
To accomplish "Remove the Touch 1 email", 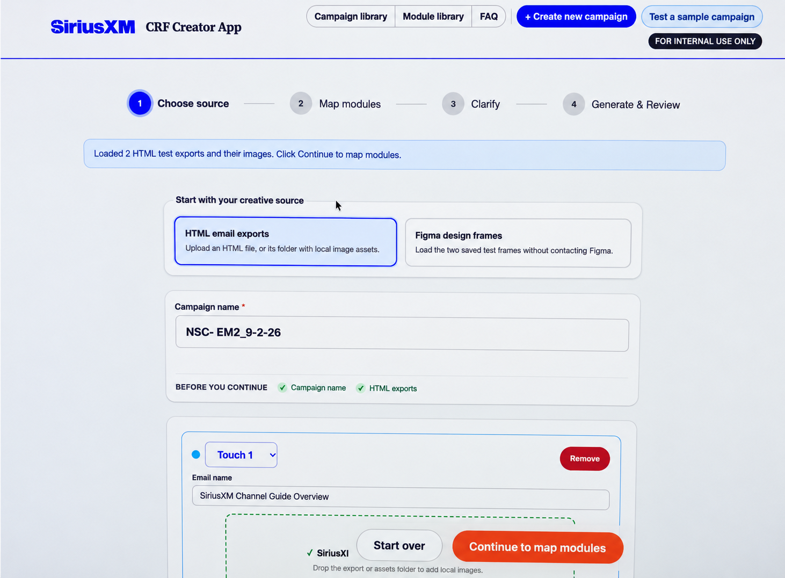I will [585, 459].
